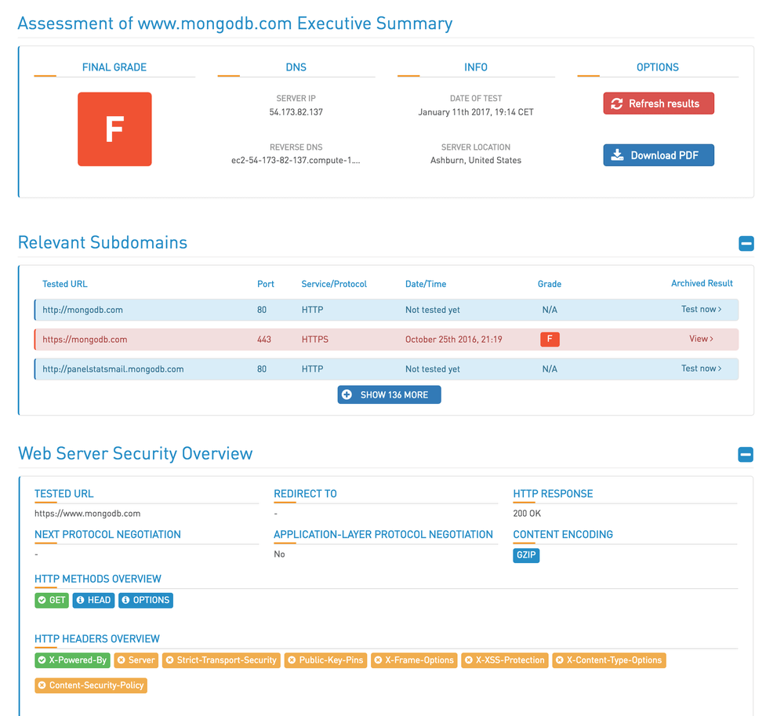This screenshot has width=784, height=716.
Task: Click the OPTIONS method badge
Action: click(146, 600)
